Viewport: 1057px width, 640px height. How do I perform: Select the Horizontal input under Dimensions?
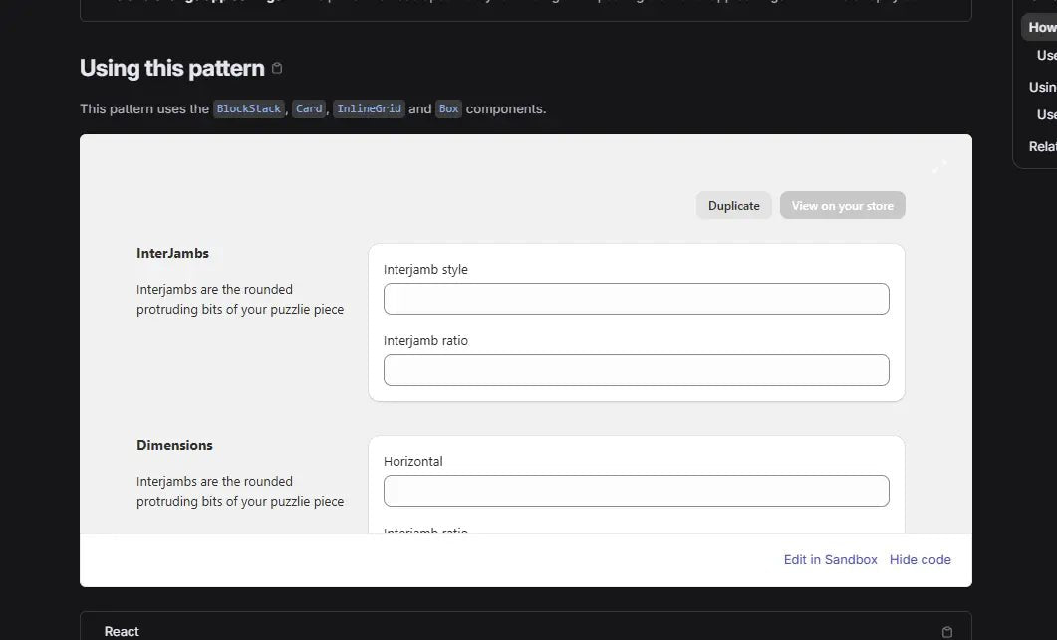pyautogui.click(x=636, y=491)
